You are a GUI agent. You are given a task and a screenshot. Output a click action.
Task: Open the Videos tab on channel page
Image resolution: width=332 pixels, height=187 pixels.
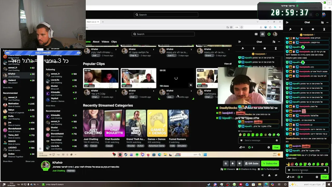pos(105,42)
